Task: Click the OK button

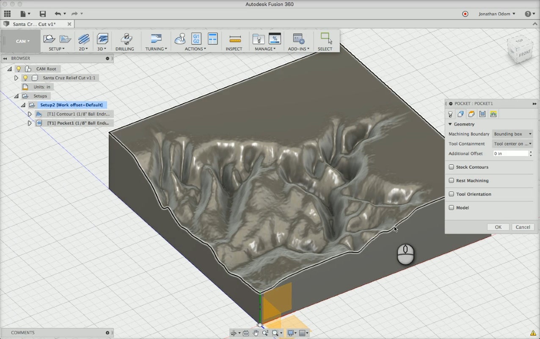Action: point(498,227)
